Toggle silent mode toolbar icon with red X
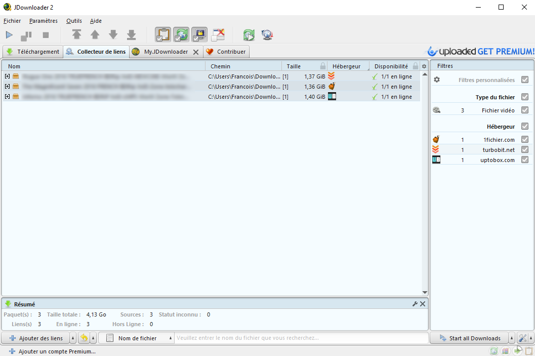Viewport: 535px width, 356px height. 218,34
